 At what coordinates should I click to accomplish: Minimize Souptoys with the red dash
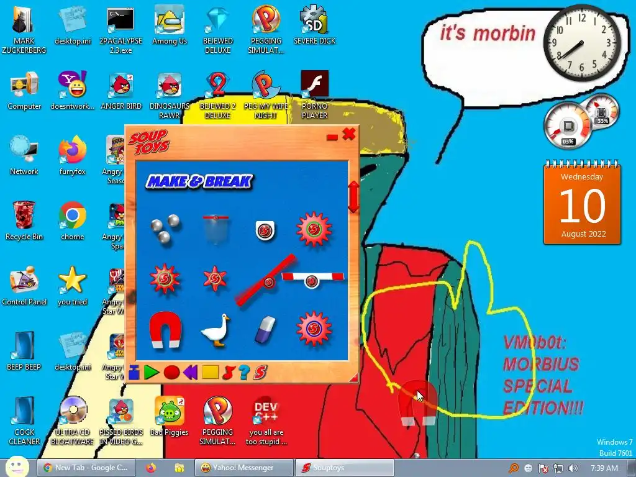(x=332, y=137)
